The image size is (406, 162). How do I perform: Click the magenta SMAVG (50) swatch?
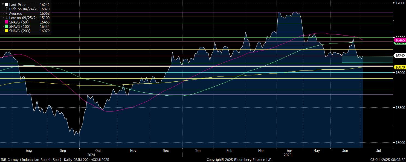tap(7, 22)
